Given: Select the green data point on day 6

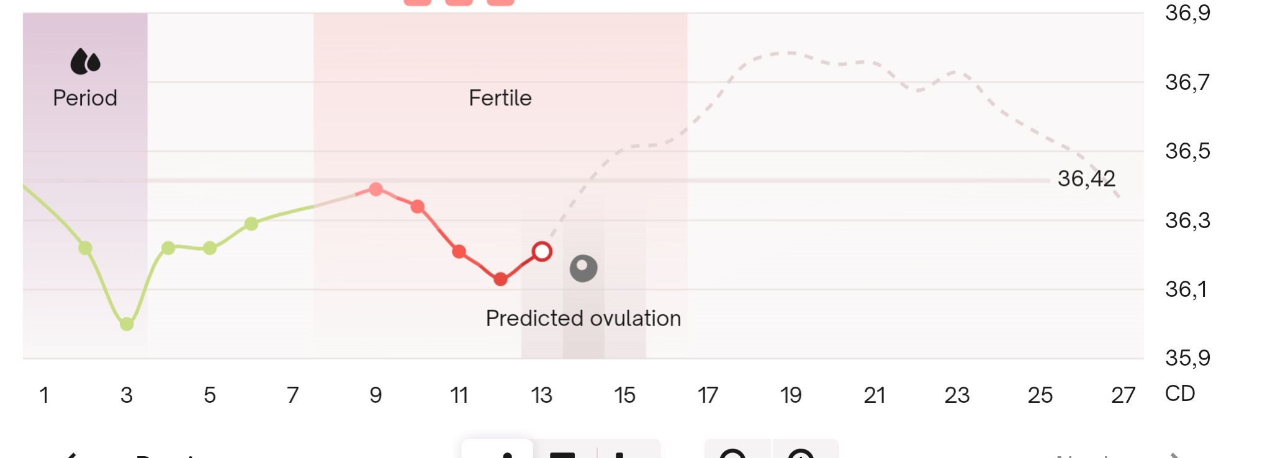Looking at the screenshot, I should [x=251, y=224].
